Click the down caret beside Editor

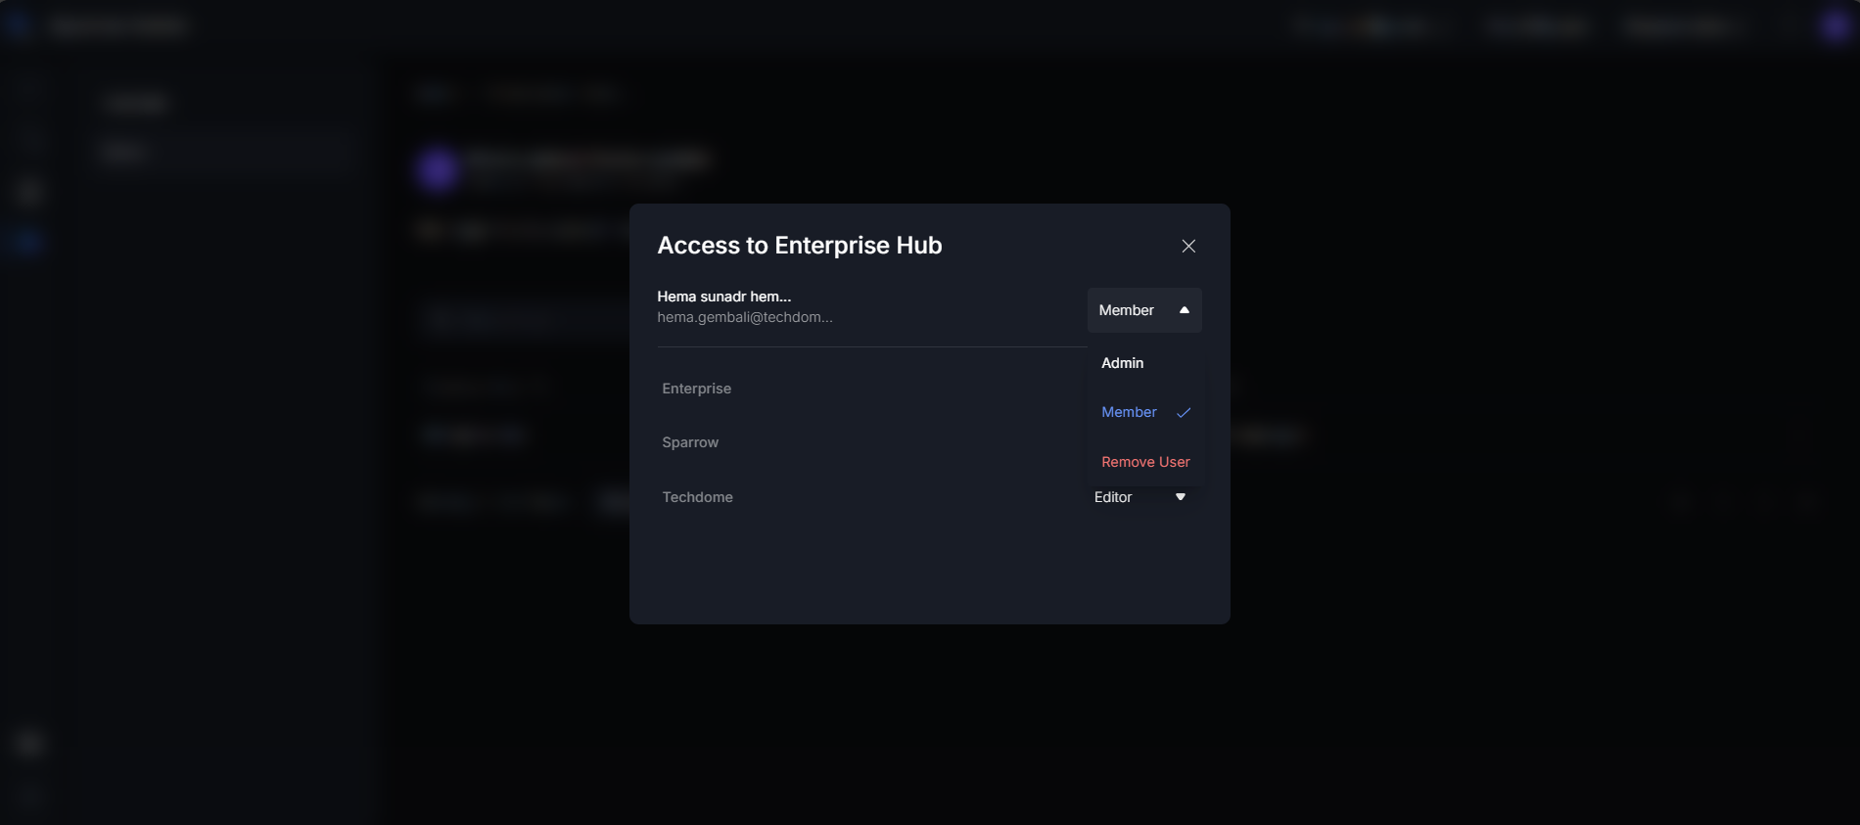point(1181,497)
